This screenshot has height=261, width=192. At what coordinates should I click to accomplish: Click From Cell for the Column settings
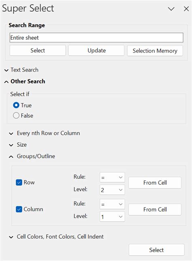point(155,210)
